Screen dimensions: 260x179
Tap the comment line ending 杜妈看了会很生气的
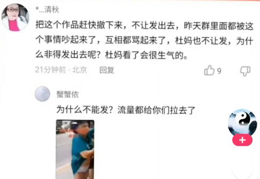tap(112, 55)
